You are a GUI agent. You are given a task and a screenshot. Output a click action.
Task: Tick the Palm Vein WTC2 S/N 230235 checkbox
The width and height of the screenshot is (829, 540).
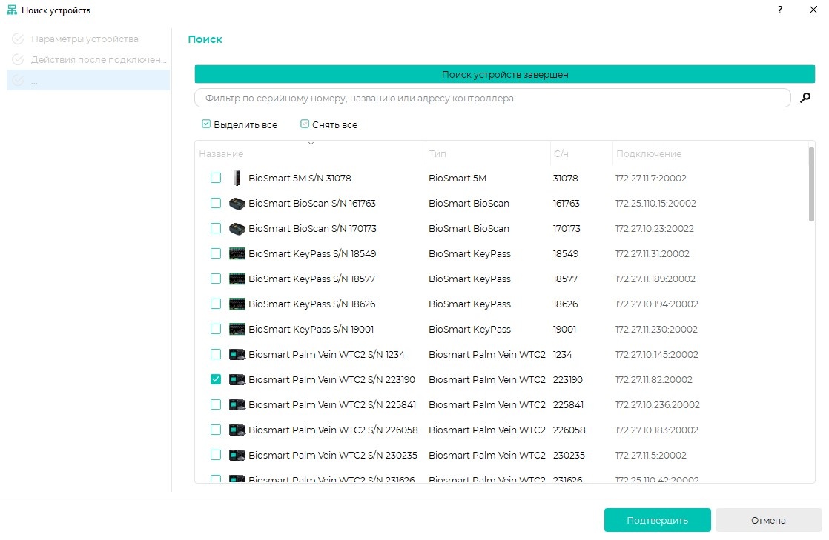[x=216, y=456]
